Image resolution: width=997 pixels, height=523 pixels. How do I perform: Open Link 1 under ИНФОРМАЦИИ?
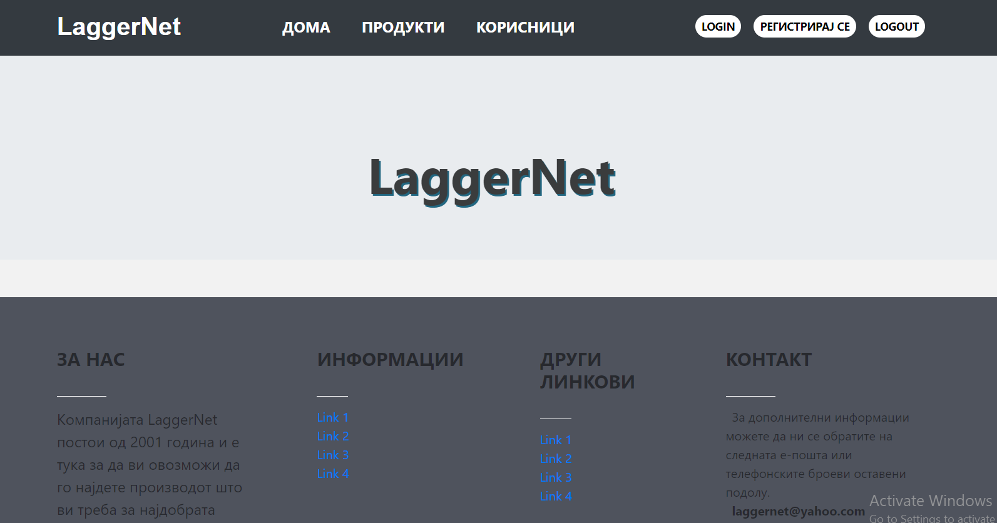click(x=332, y=417)
